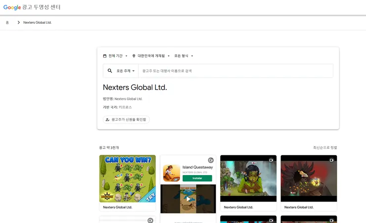Click the format icon on Island Questaway card
Screen dimensions: 366x223
point(211,160)
